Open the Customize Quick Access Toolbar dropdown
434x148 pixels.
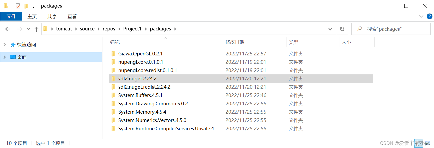(x=33, y=7)
